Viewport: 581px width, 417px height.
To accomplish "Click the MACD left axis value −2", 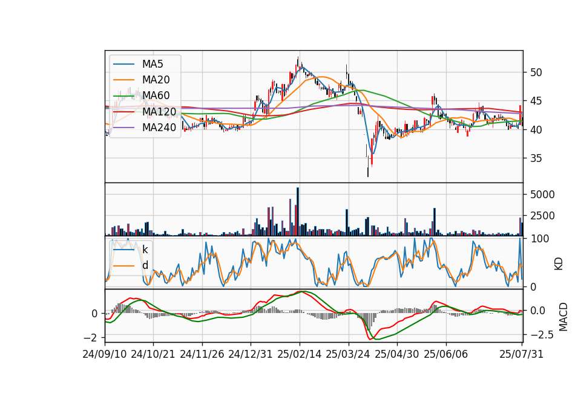I will coord(91,338).
